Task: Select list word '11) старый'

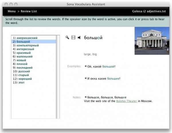Action: [x=34, y=75]
